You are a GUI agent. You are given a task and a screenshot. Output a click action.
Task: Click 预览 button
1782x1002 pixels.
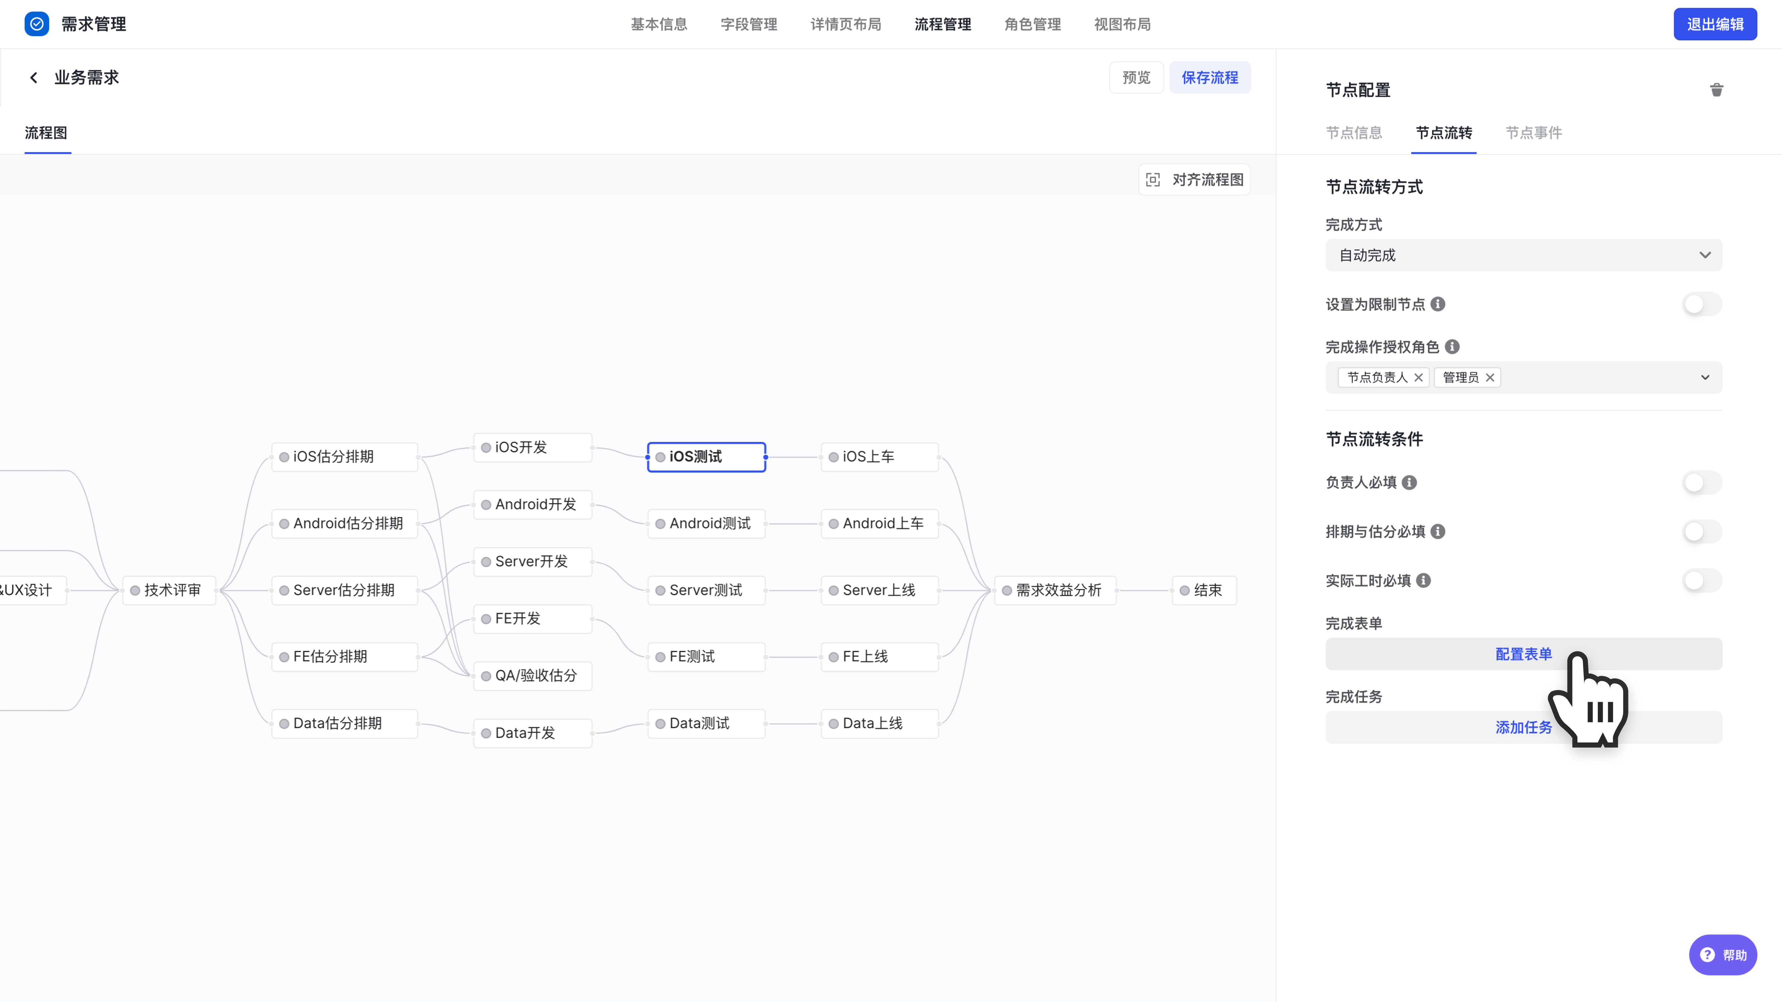coord(1136,77)
